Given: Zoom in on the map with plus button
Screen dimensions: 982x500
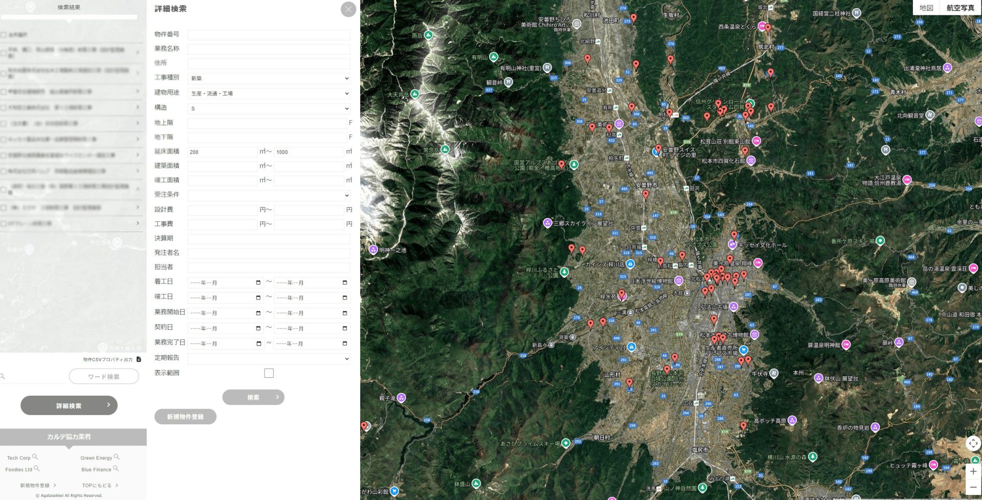Looking at the screenshot, I should (x=973, y=471).
